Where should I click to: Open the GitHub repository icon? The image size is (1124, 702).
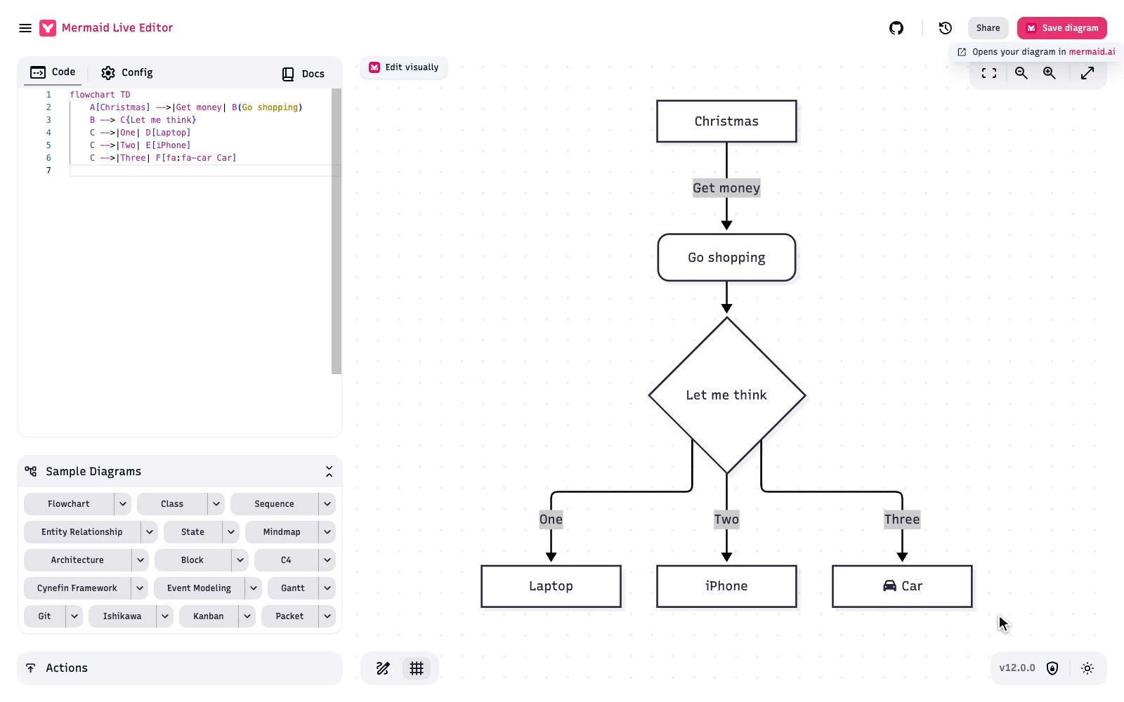click(x=896, y=28)
